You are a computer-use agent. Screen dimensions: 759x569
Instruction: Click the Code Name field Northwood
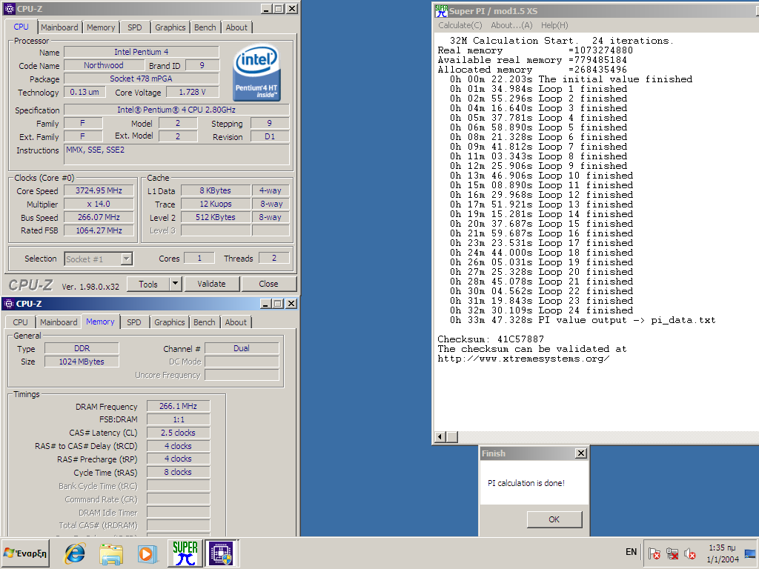[x=104, y=65]
